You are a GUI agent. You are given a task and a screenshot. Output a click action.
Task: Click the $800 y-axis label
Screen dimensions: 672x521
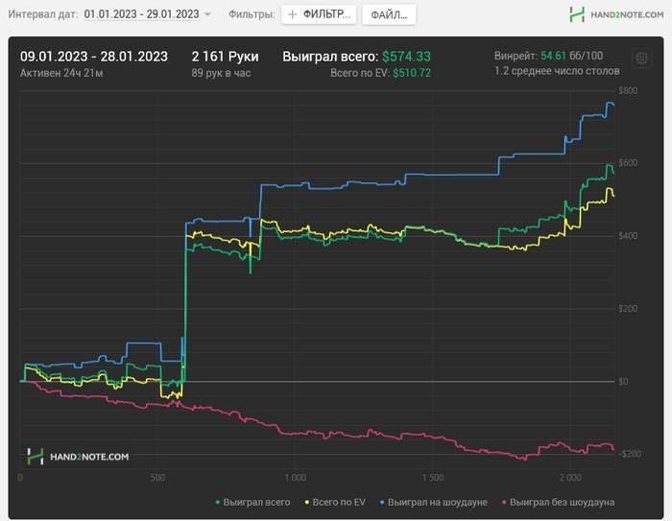[x=628, y=90]
